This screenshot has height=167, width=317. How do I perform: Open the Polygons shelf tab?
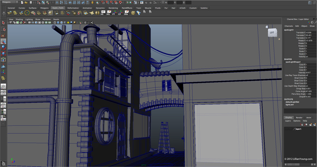tap(44, 8)
